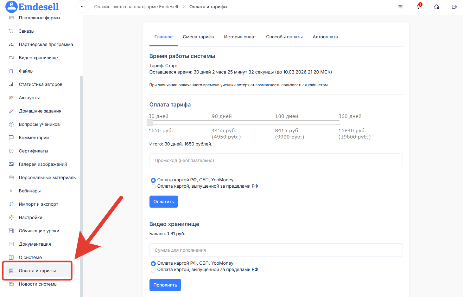Select foreign card option for tariff payment

[x=153, y=187]
